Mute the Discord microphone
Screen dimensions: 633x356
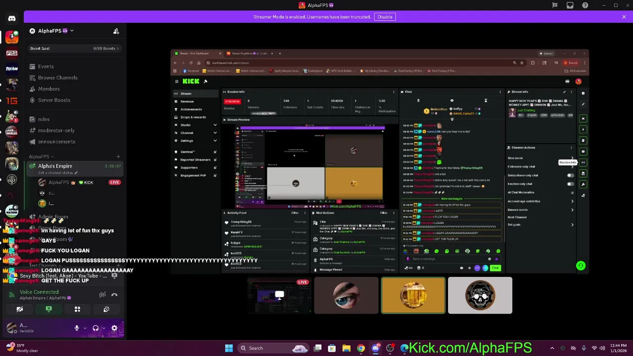77,328
